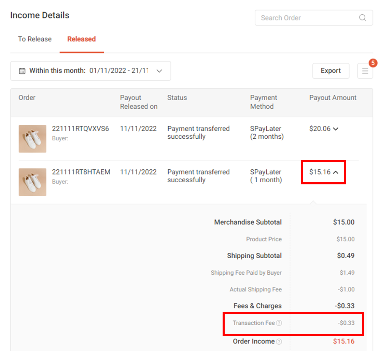This screenshot has width=380, height=351.
Task: Click the Order column header
Action: pos(27,98)
